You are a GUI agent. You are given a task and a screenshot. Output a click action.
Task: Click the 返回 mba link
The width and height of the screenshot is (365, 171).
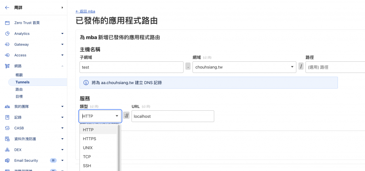(x=85, y=11)
